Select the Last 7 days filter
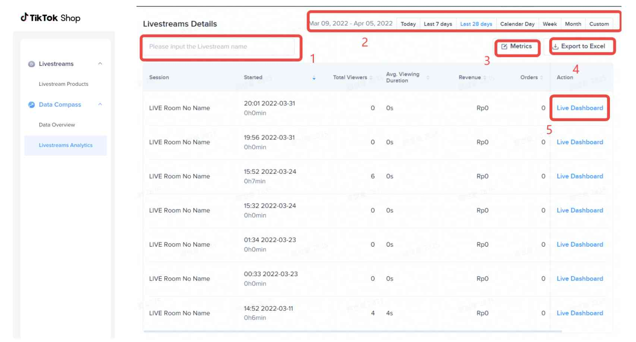Viewport: 636px width, 342px height. coord(438,24)
